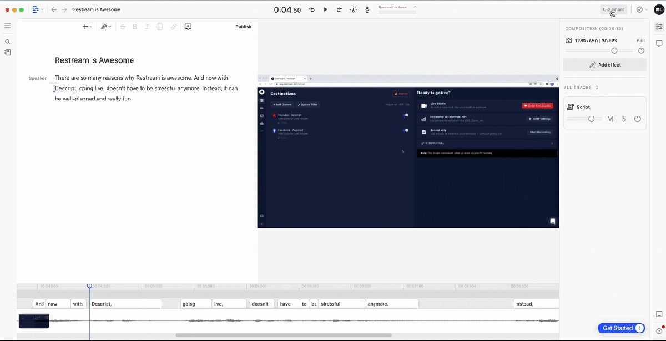Open the plus insert dropdown
Image resolution: width=666 pixels, height=341 pixels.
pyautogui.click(x=87, y=27)
